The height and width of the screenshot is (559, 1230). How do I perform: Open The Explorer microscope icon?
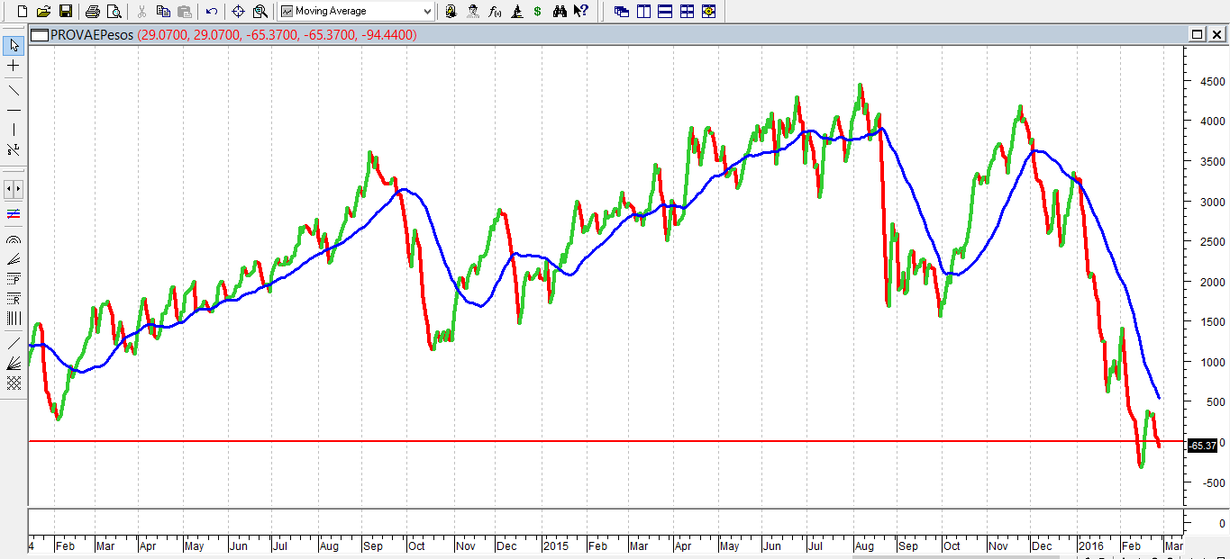click(516, 12)
